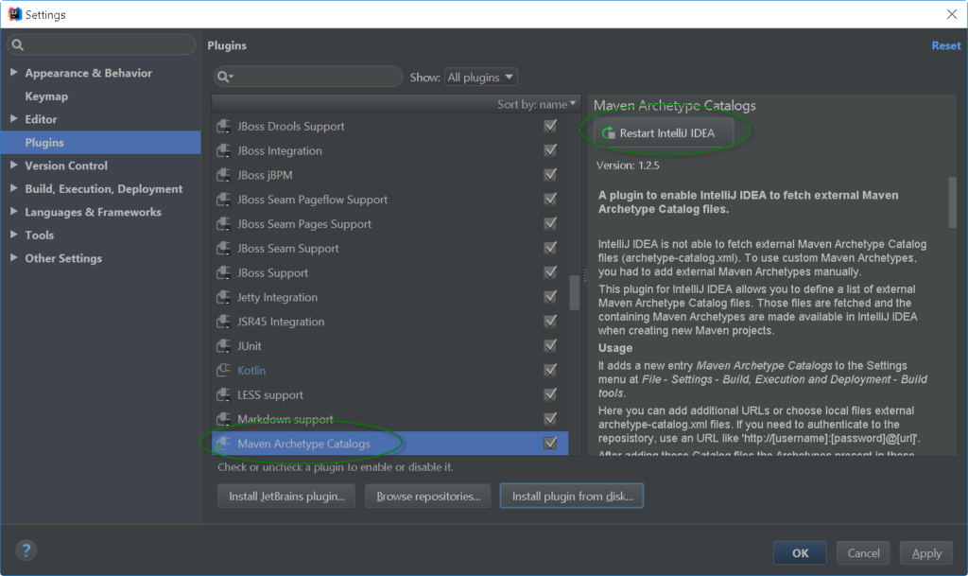Uncheck the Markdown support plugin

[550, 419]
